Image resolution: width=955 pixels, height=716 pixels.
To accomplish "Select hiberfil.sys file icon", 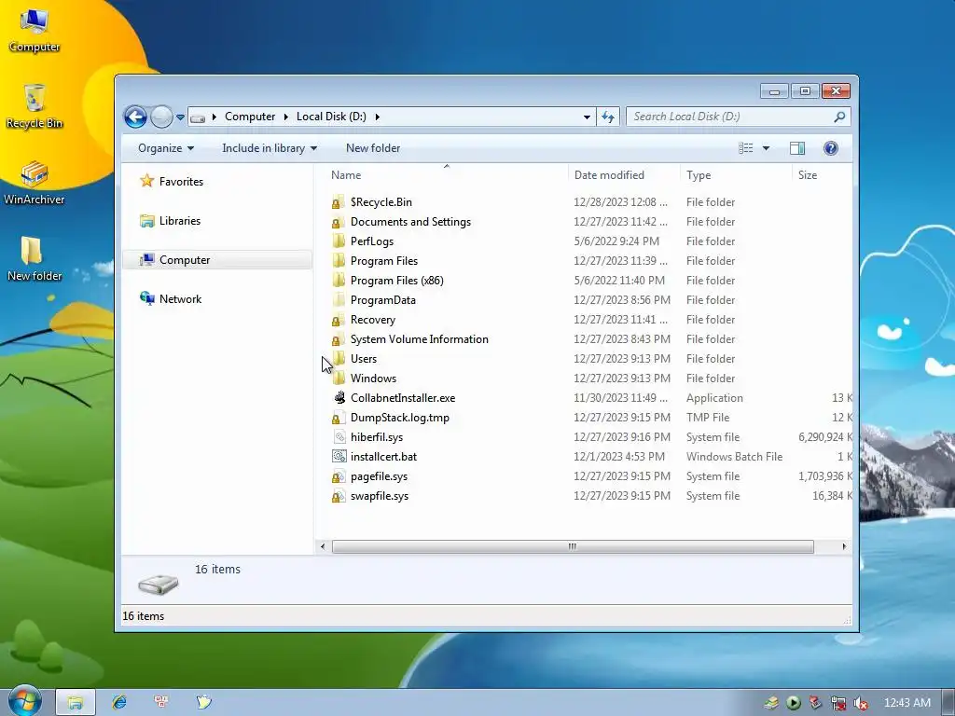I will 339,437.
